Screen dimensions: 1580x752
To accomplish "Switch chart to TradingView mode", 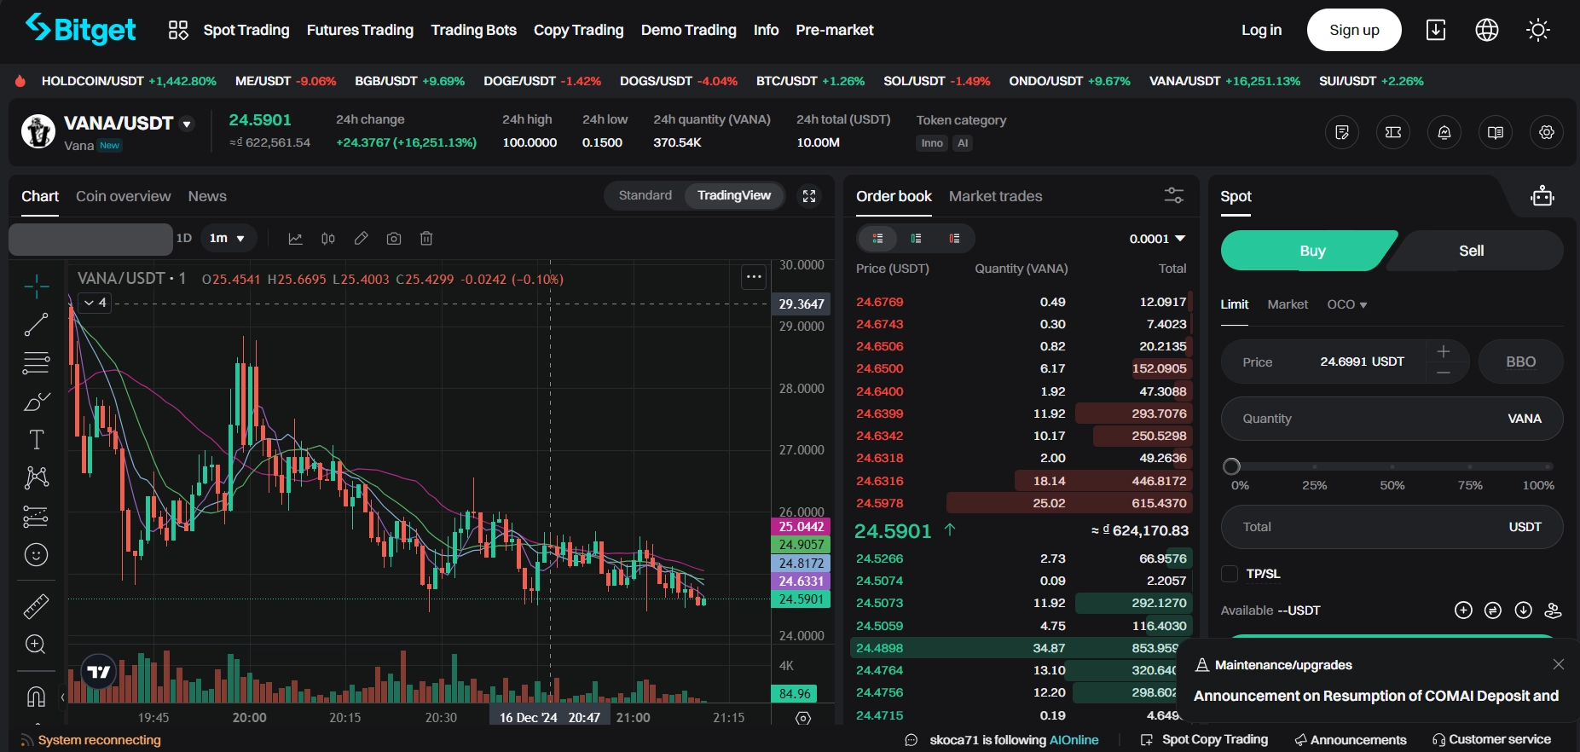I will click(x=734, y=195).
